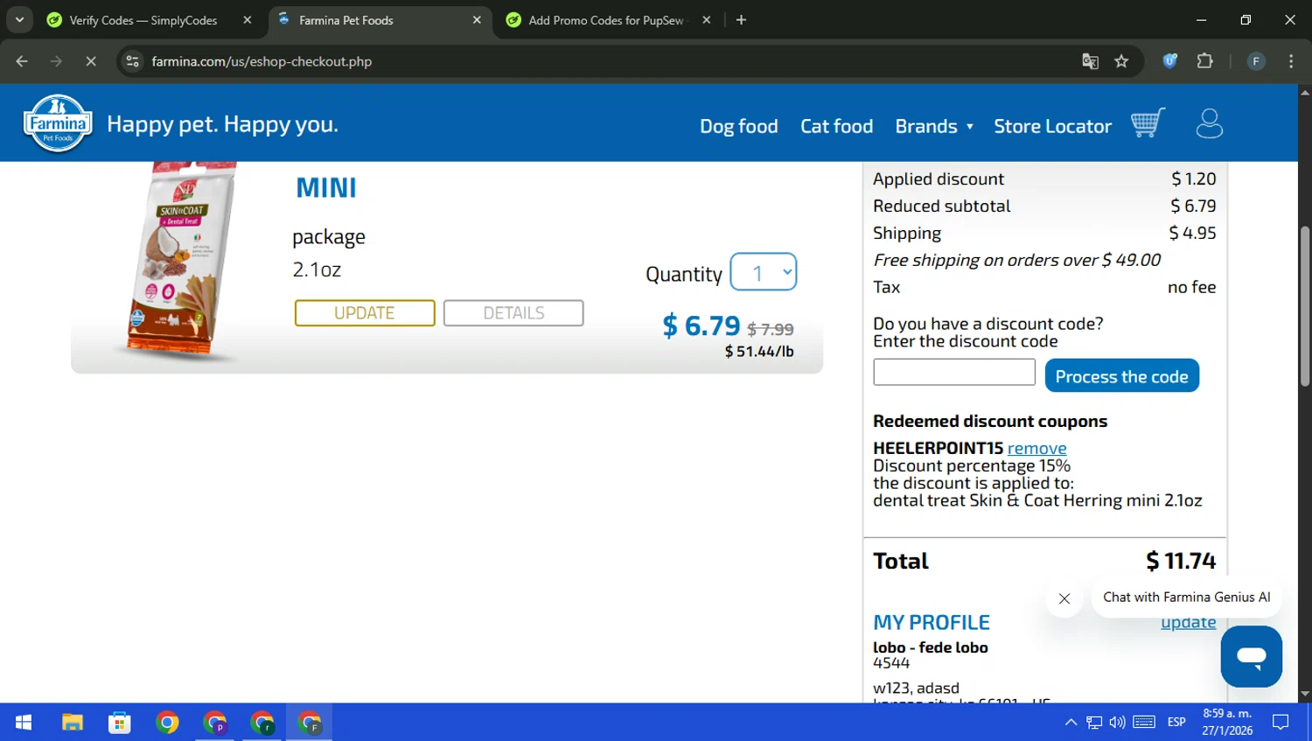Screen dimensions: 1312x741
Task: Remove the HEELERPOINT15 coupon
Action: [x=1036, y=448]
